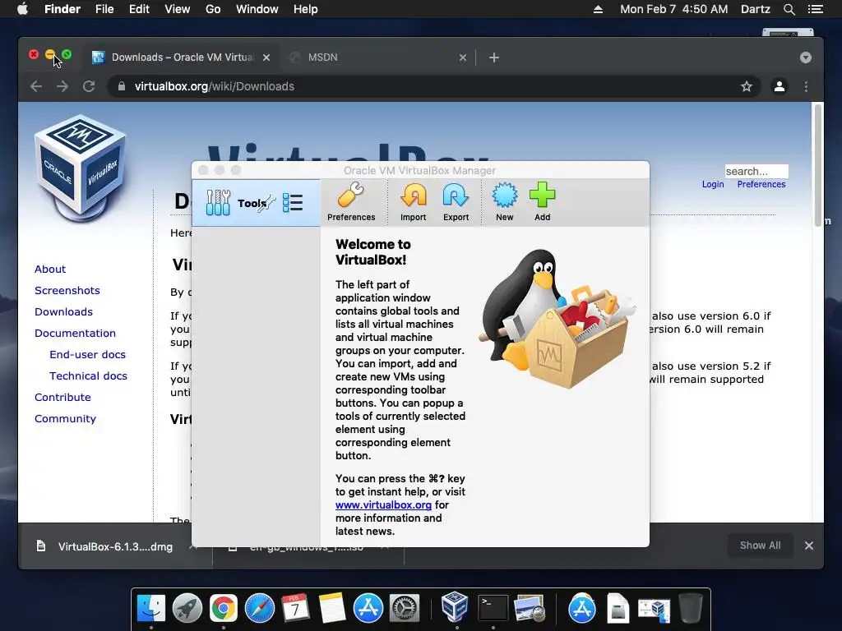The image size is (842, 631).
Task: Open the Chrome profile avatar menu
Action: 780,86
